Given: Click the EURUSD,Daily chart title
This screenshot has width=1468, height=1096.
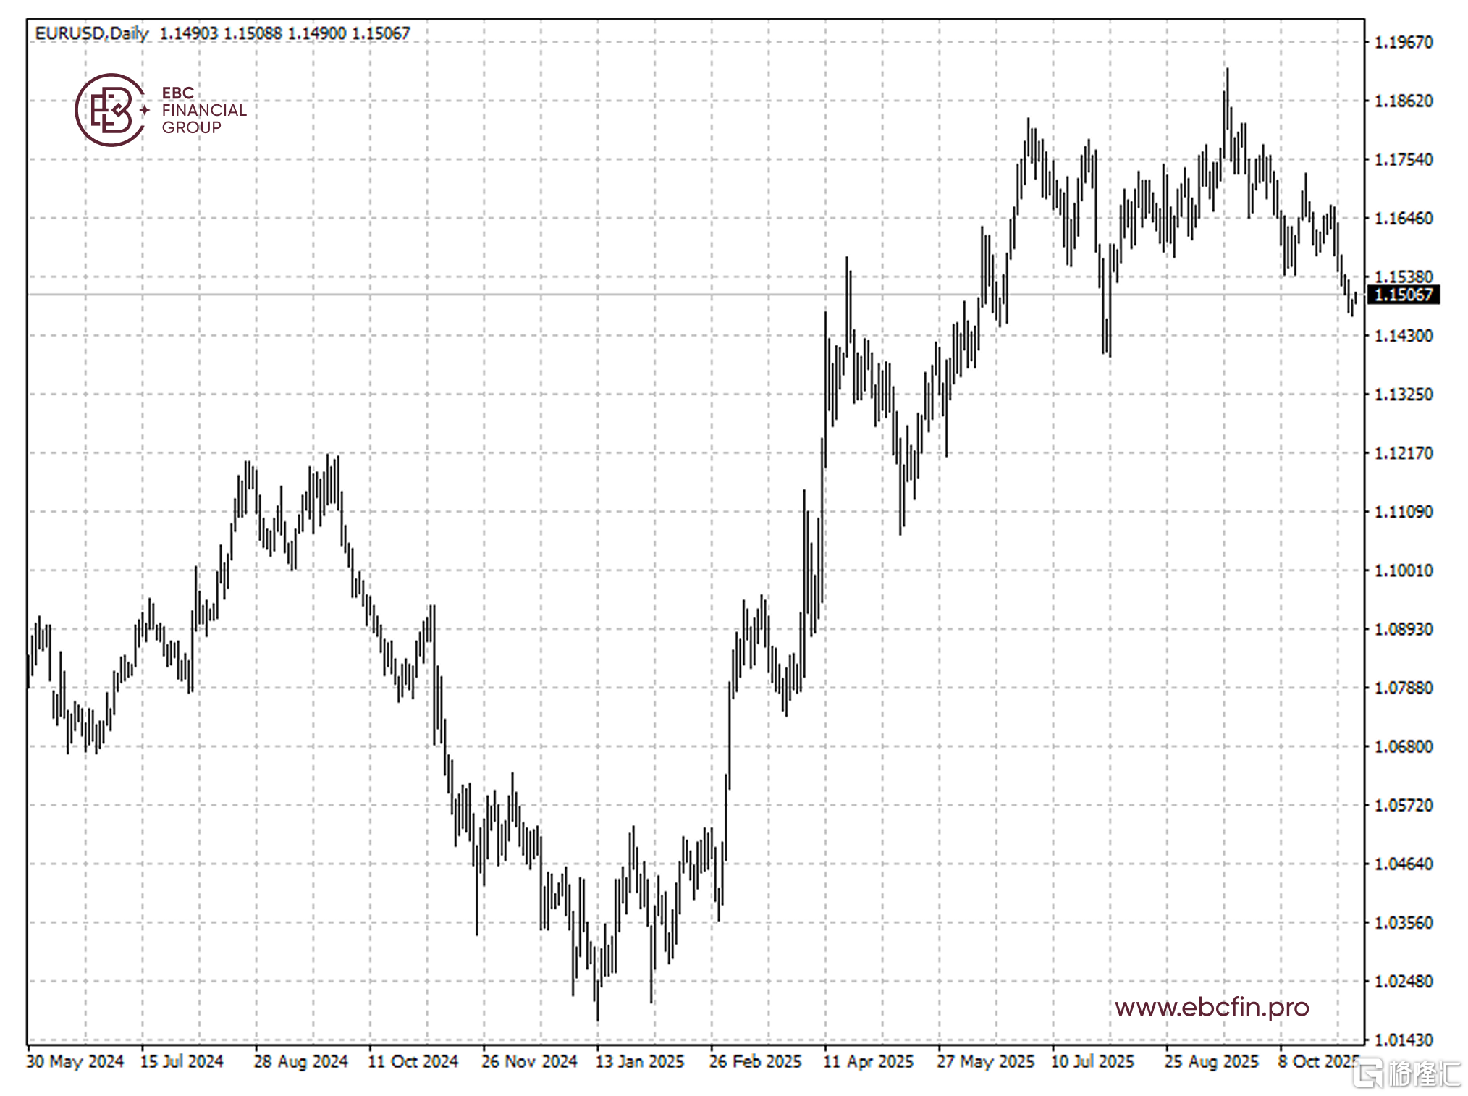Looking at the screenshot, I should [91, 33].
